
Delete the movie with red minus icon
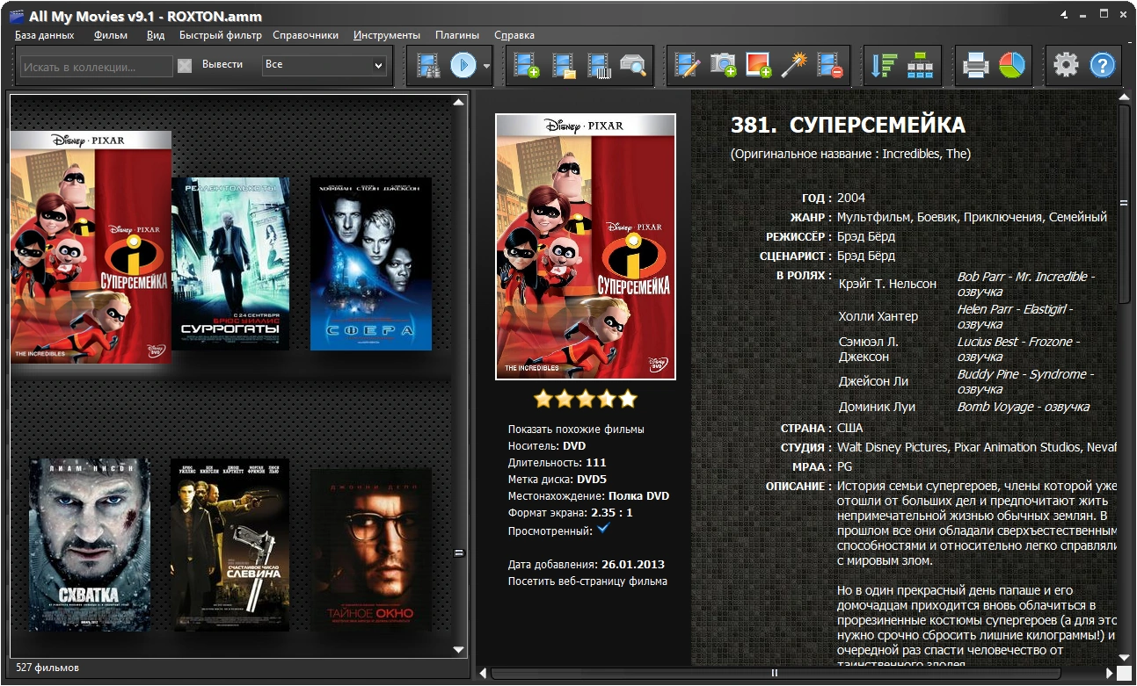coord(829,66)
